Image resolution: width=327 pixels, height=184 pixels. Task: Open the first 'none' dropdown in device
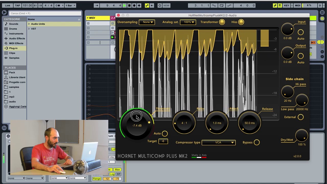coord(16,178)
